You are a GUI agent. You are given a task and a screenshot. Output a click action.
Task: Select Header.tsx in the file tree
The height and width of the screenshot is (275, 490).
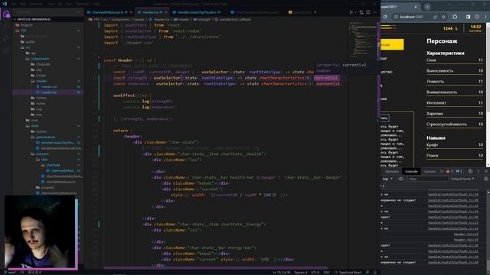(x=49, y=92)
